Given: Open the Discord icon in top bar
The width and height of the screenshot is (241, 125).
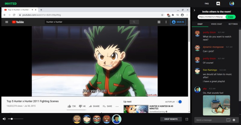Looking at the screenshot, I should 218,4.
